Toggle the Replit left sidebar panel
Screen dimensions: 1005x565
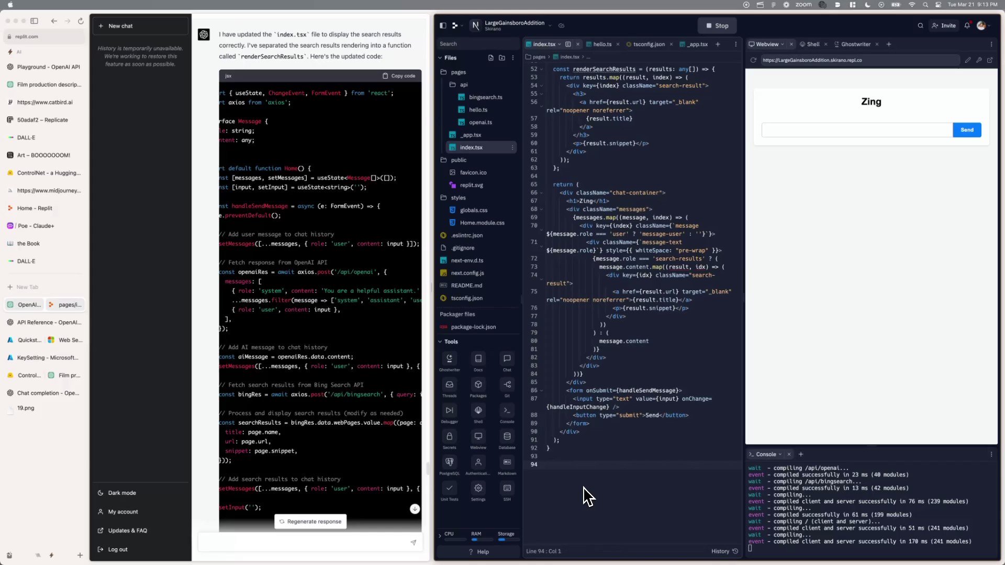(443, 26)
